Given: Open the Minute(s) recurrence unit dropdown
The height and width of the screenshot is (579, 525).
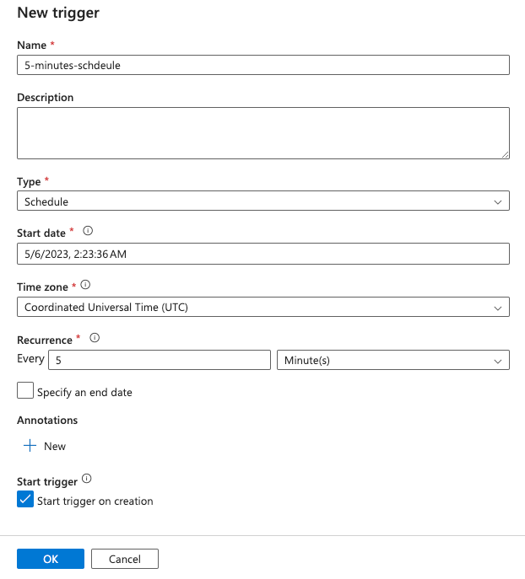Looking at the screenshot, I should 392,361.
